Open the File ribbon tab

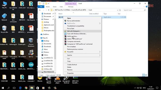pyautogui.click(x=41, y=7)
